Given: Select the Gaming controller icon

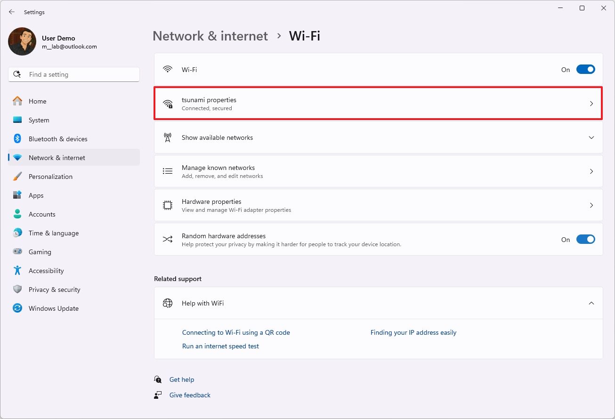Looking at the screenshot, I should point(17,252).
